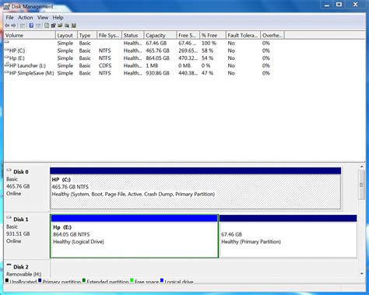Click the Back arrow toolbar icon
The image size is (369, 295).
[x=7, y=26]
